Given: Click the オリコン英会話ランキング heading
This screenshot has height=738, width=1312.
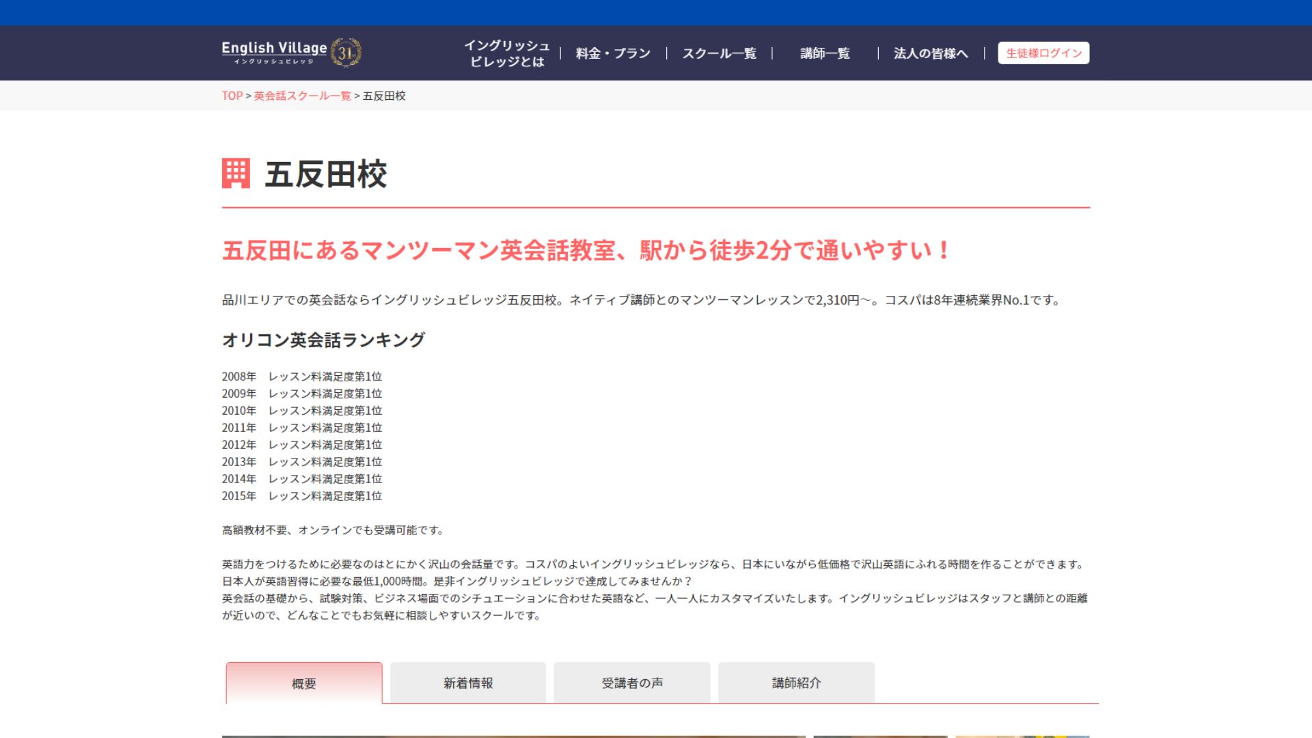Looking at the screenshot, I should tap(323, 340).
